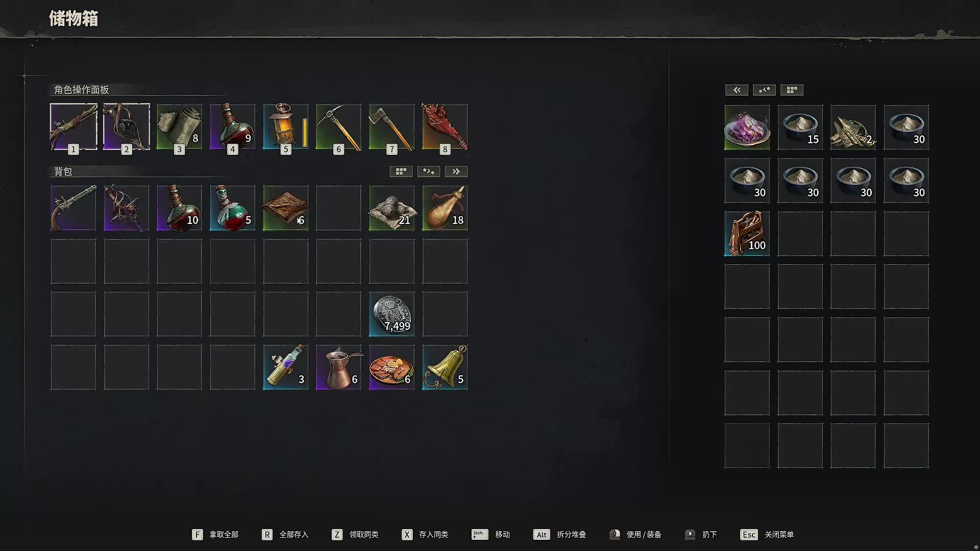Click backpack transfer-right double arrow button
This screenshot has height=551, width=980.
point(456,171)
